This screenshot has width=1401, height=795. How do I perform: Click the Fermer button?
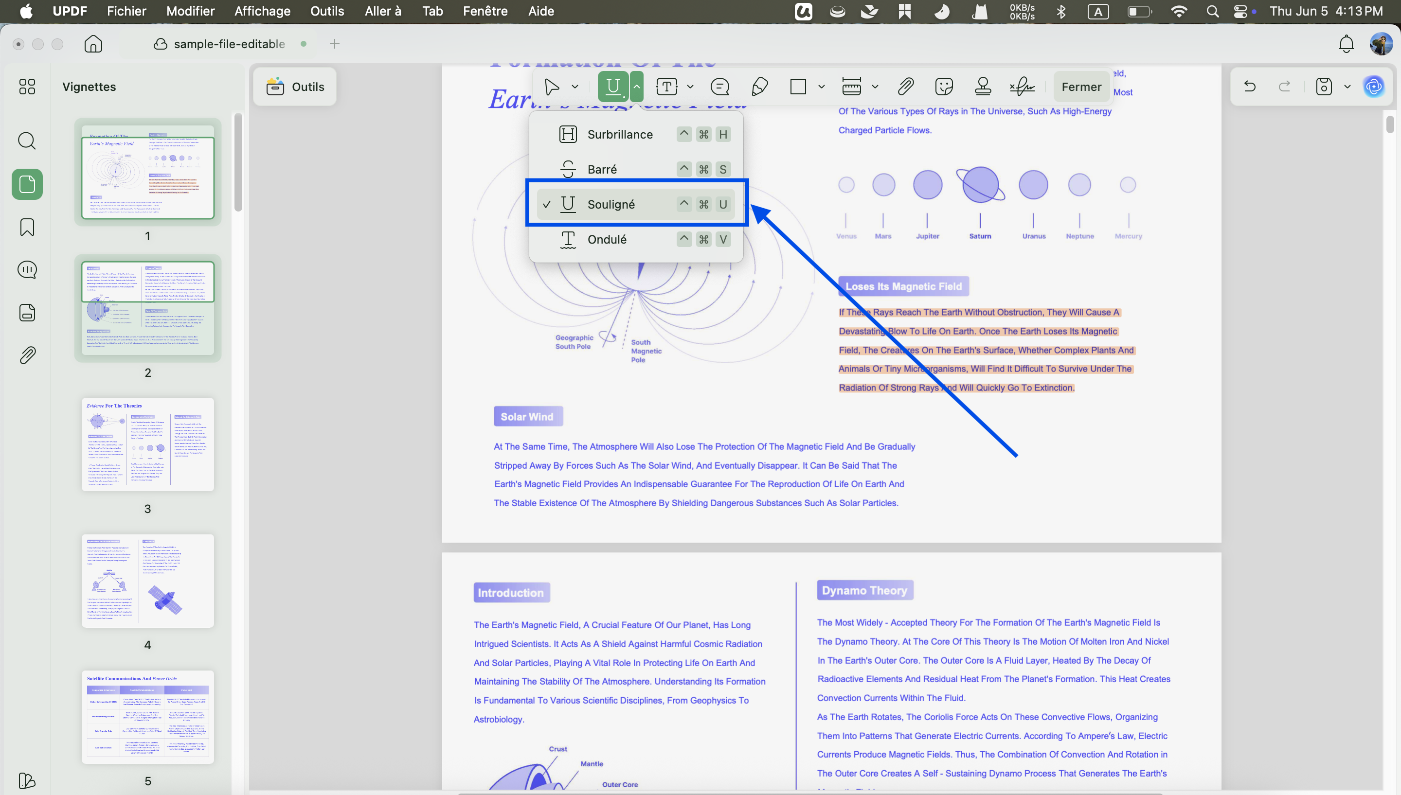pos(1081,86)
